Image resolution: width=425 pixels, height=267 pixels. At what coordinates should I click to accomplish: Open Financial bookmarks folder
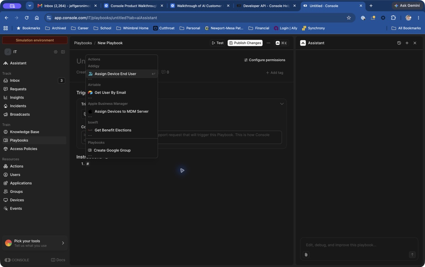pyautogui.click(x=259, y=28)
